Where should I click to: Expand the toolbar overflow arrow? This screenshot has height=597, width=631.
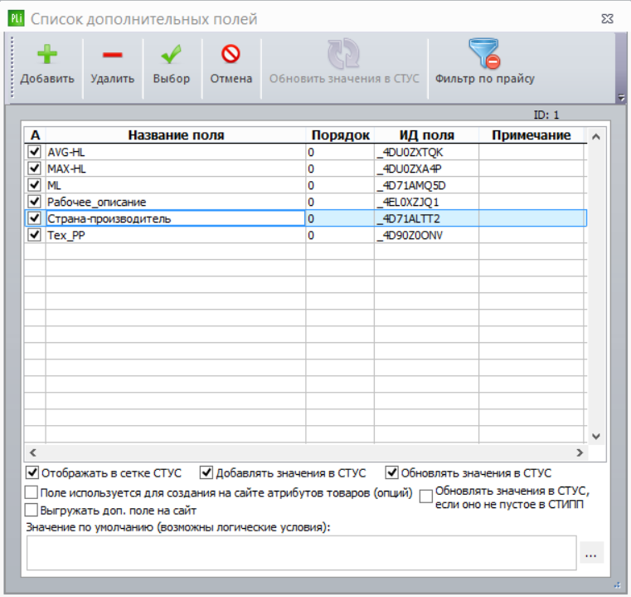[x=621, y=97]
